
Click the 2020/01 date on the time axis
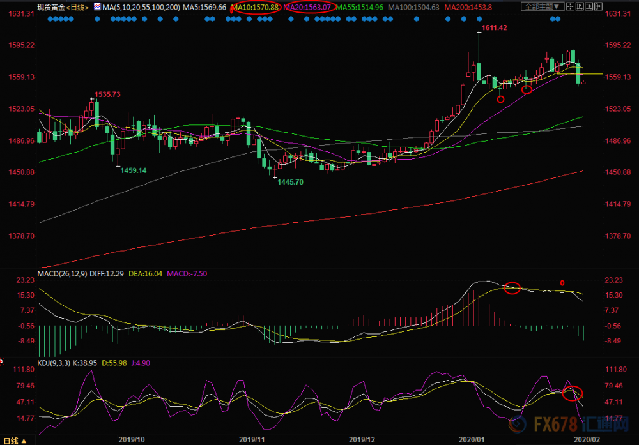point(472,440)
